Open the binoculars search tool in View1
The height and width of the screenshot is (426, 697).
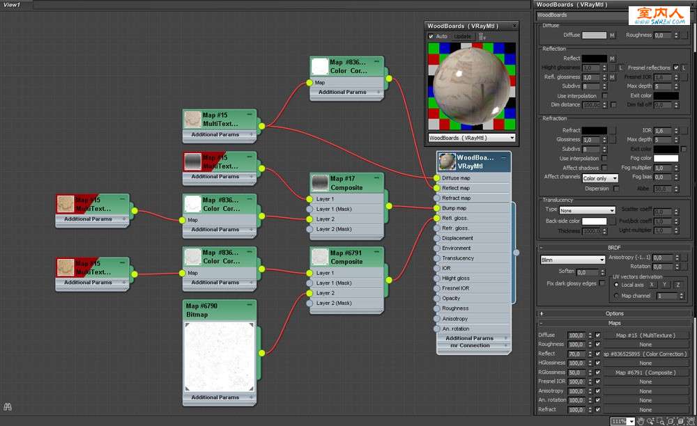tap(8, 406)
